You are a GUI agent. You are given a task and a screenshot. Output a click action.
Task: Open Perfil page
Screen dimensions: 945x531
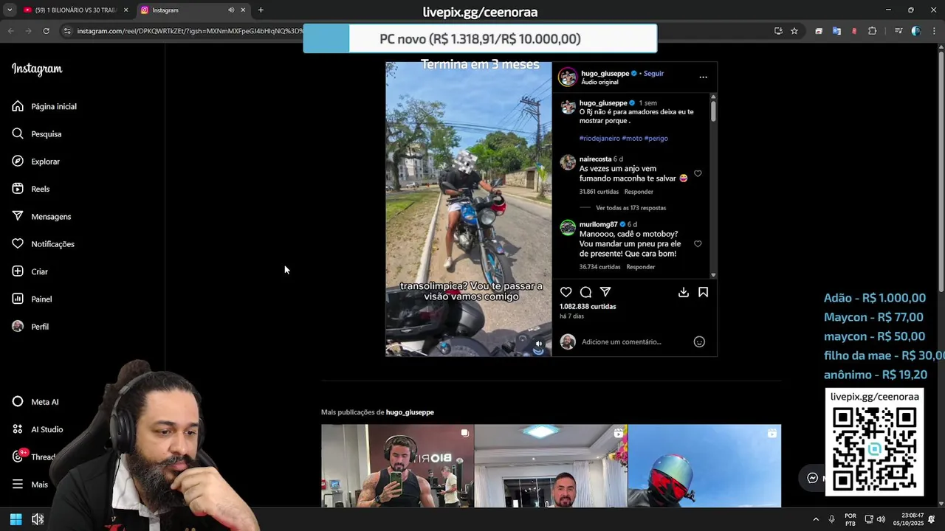click(x=30, y=327)
